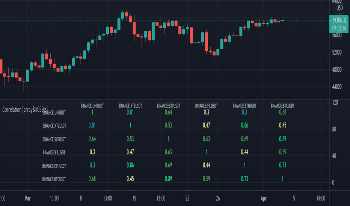350x206 pixels.
Task: Select the BINANCE:SXPUSDT column header
Action: click(168, 106)
